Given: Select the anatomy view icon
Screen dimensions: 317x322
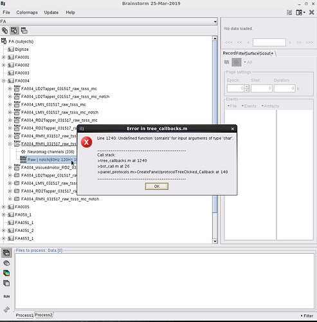Looking at the screenshot, I should pyautogui.click(x=5, y=30).
